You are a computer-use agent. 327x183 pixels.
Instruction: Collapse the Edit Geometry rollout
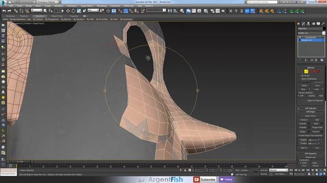coord(311,154)
